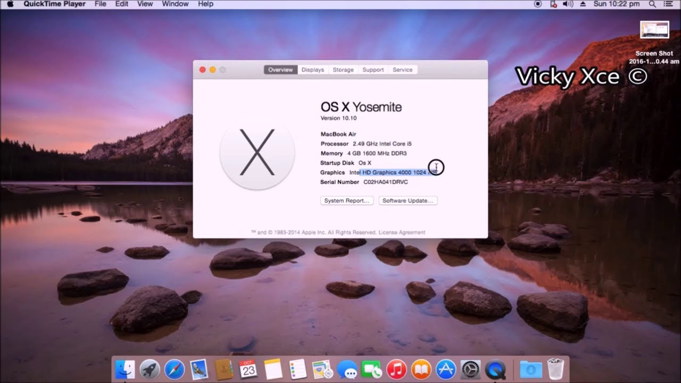Viewport: 681px width, 383px height.
Task: Open Spotlight search magnifier icon
Action: 652,4
